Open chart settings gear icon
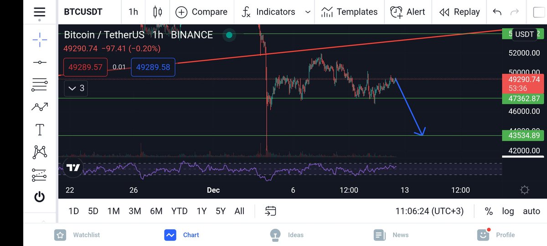This screenshot has width=547, height=246. (x=525, y=190)
